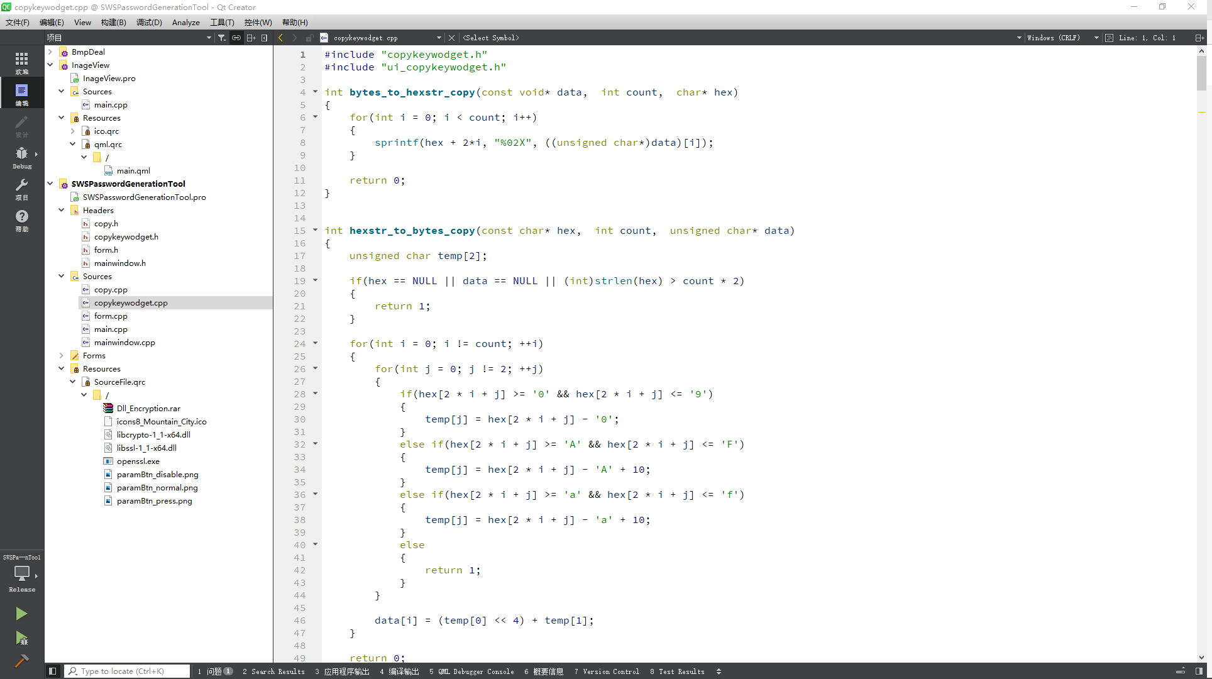The width and height of the screenshot is (1212, 679).
Task: Open the 文件(F) menu
Action: pos(16,23)
